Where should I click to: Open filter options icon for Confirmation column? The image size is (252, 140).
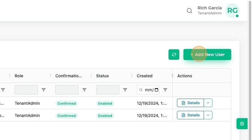pos(84,90)
